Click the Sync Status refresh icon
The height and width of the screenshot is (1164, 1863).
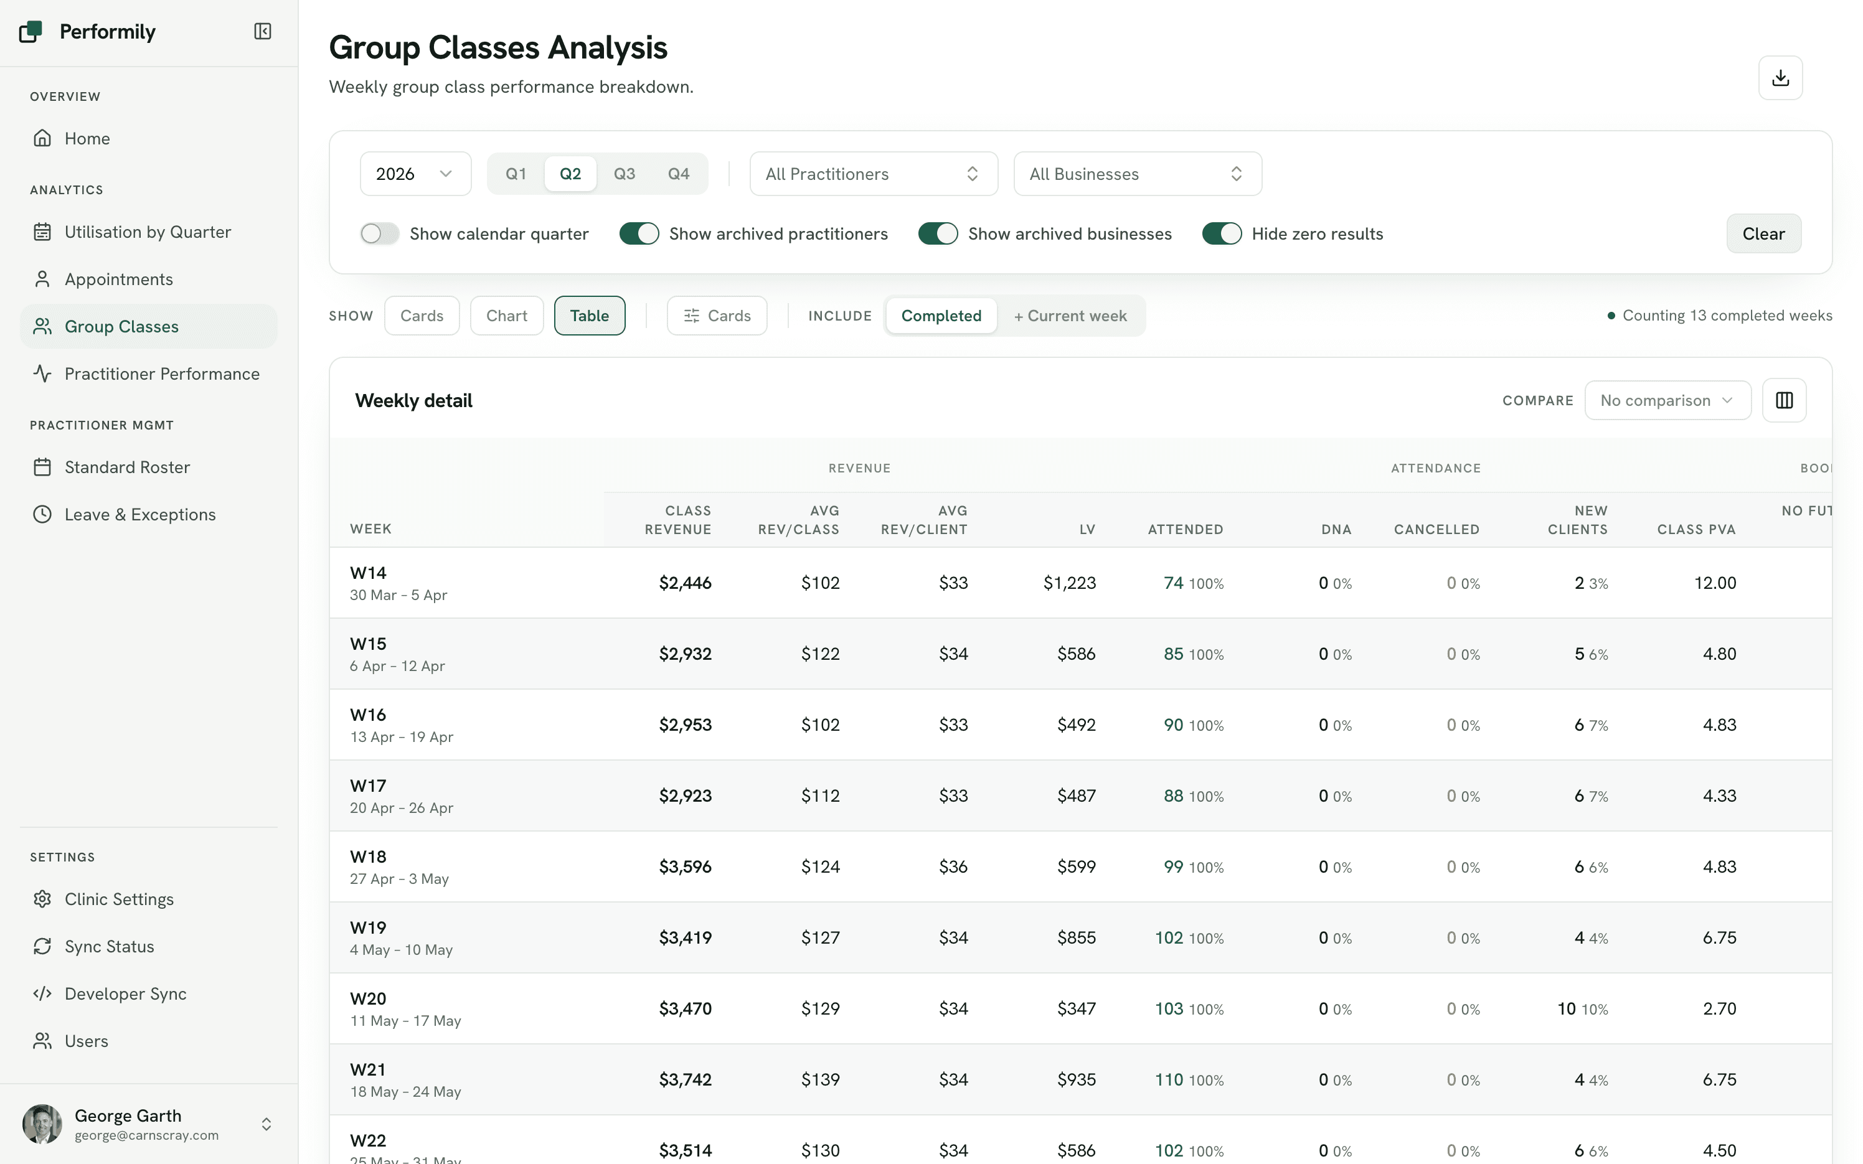pos(42,946)
